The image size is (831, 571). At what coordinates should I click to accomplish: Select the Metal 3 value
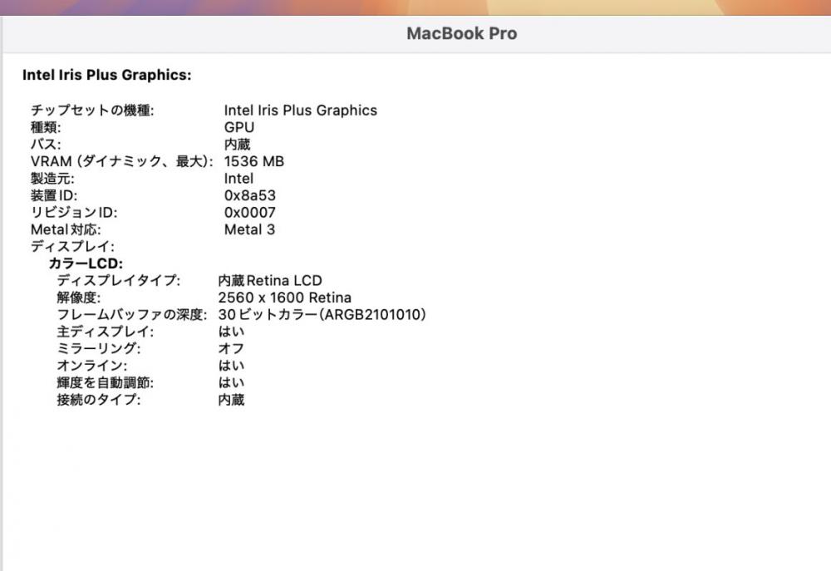pyautogui.click(x=249, y=229)
